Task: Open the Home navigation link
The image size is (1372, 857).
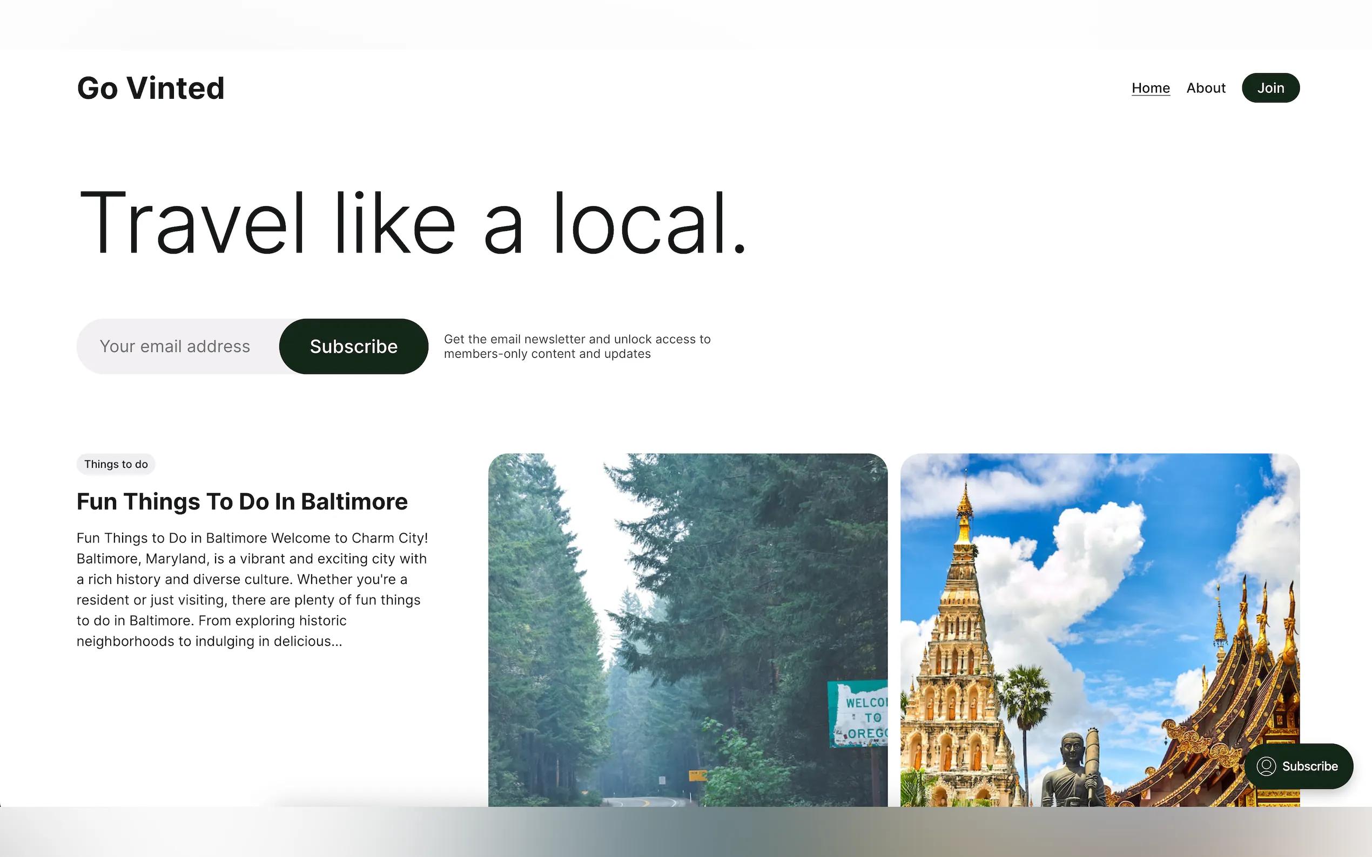Action: (x=1150, y=88)
